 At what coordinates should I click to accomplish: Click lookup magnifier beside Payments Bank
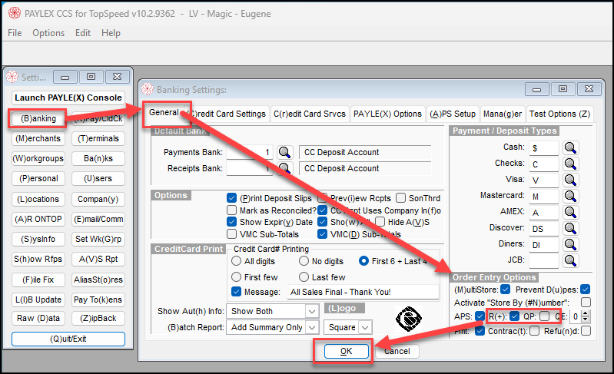pyautogui.click(x=284, y=152)
